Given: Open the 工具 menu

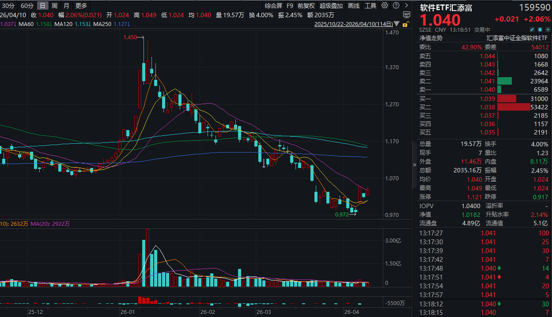Looking at the screenshot, I should click(371, 6).
